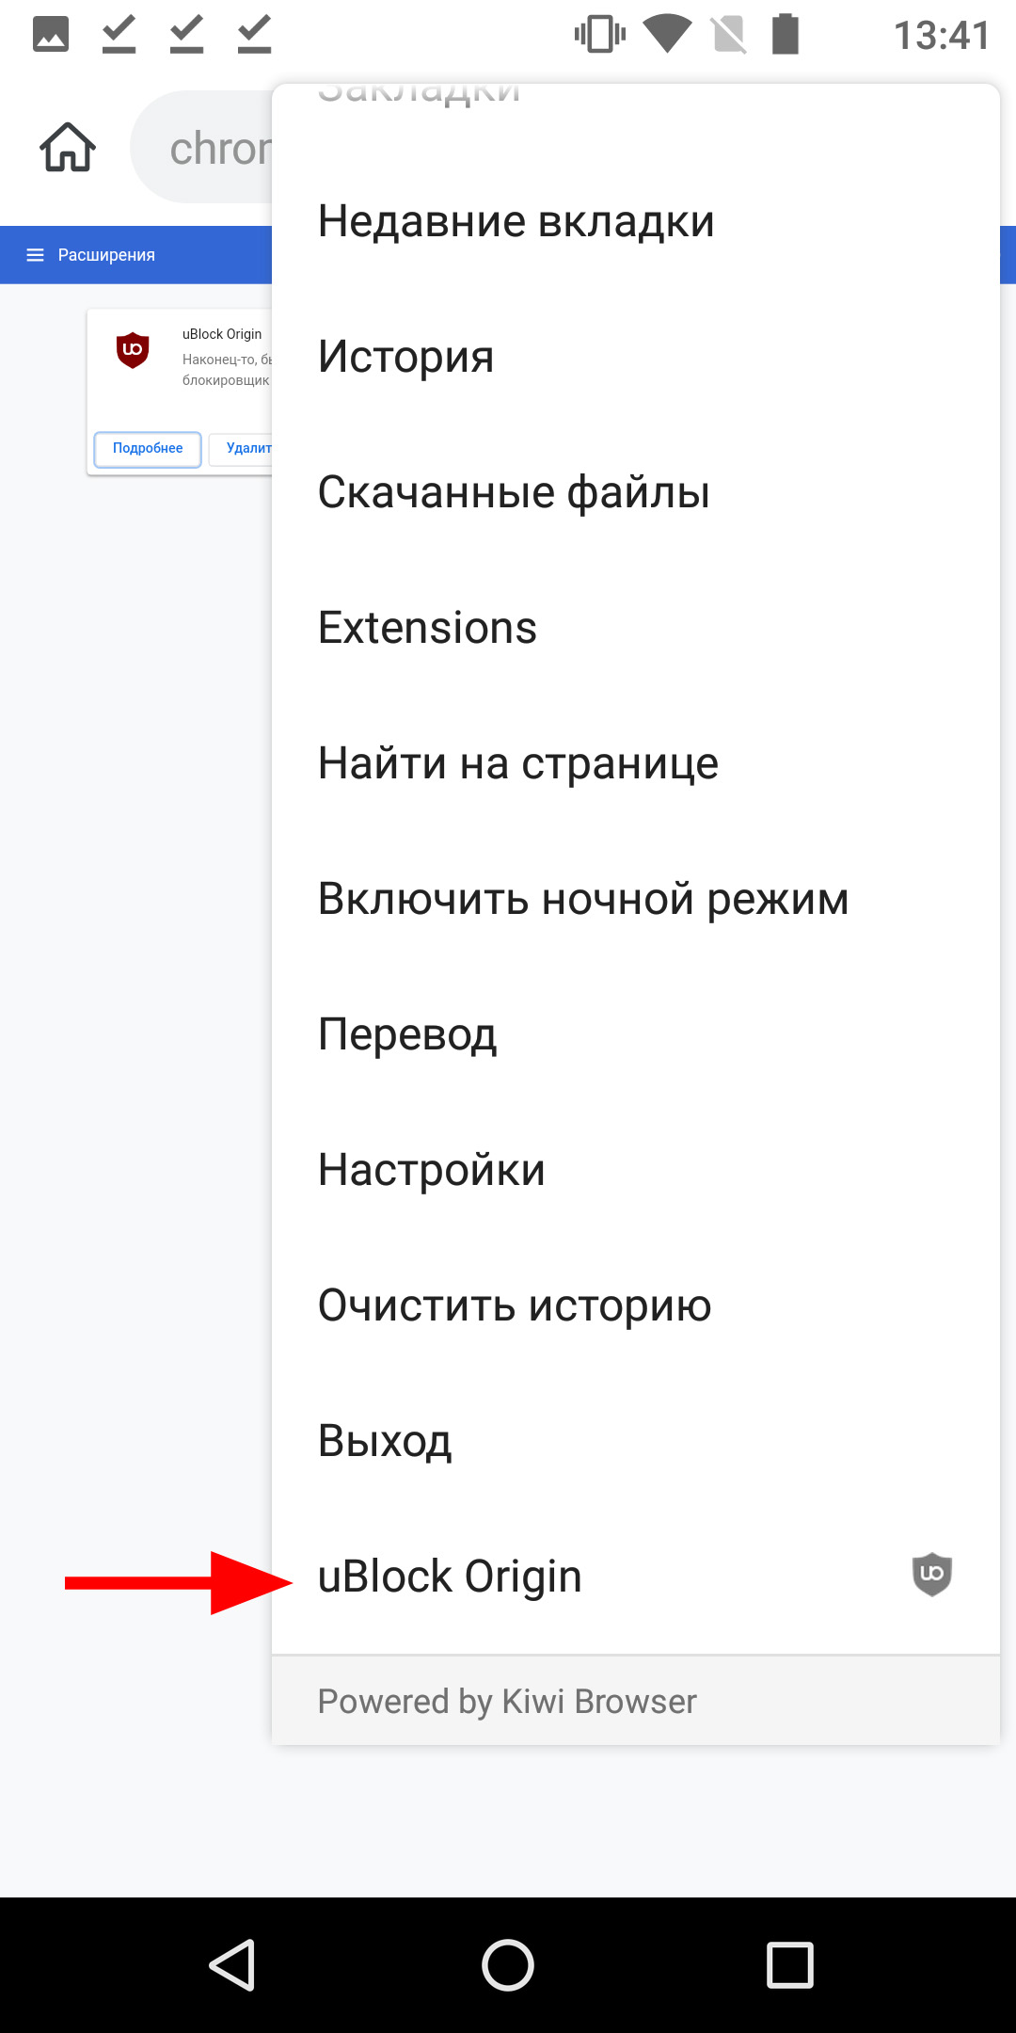Screen dimensions: 1016x2033
Task: Tap the chrome address bar field
Action: tap(201, 148)
